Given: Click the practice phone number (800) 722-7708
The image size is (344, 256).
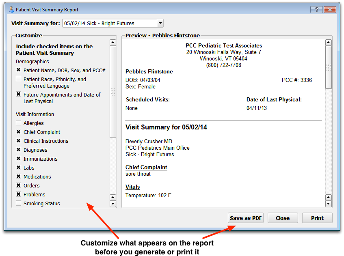Looking at the screenshot, I should pyautogui.click(x=223, y=65).
